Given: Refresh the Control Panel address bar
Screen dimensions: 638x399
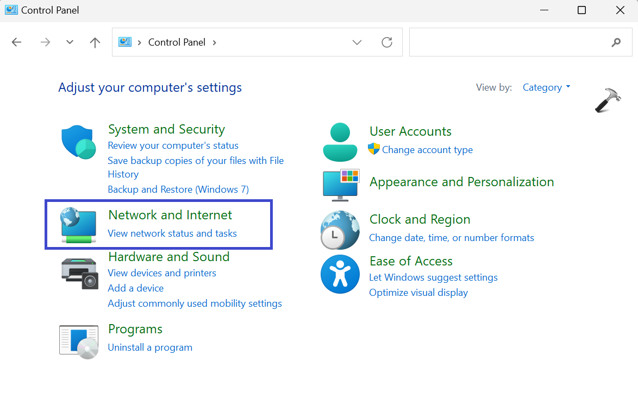Looking at the screenshot, I should tap(387, 42).
